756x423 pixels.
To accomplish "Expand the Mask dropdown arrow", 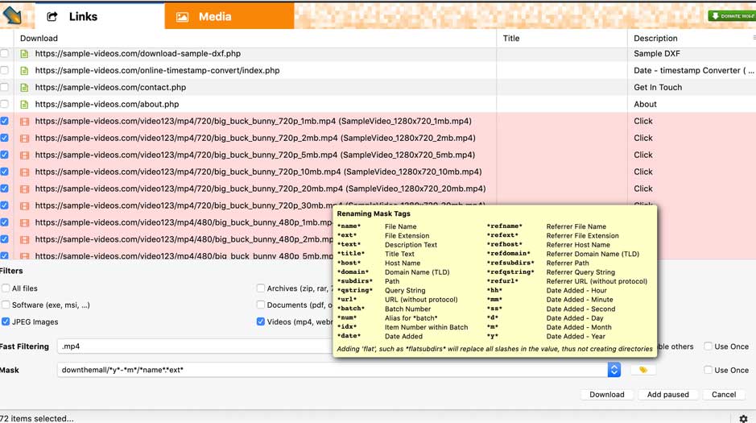I will click(613, 370).
